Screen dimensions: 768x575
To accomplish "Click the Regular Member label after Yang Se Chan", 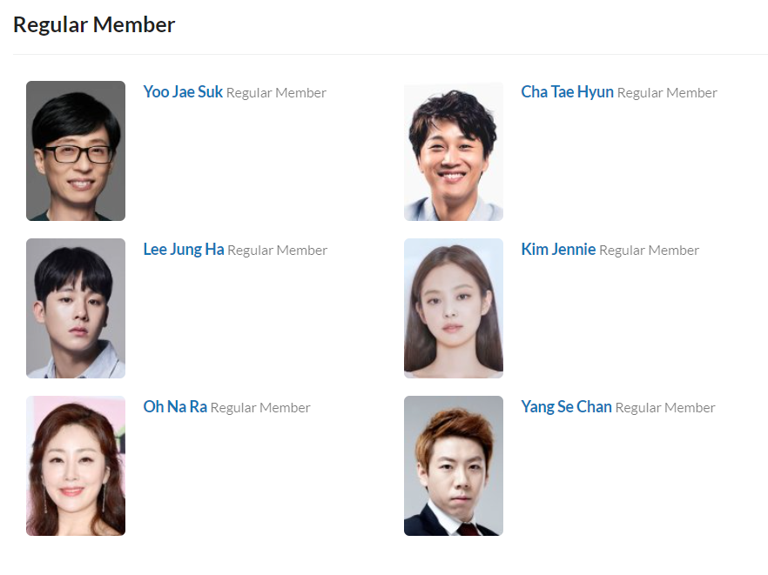I will 665,408.
